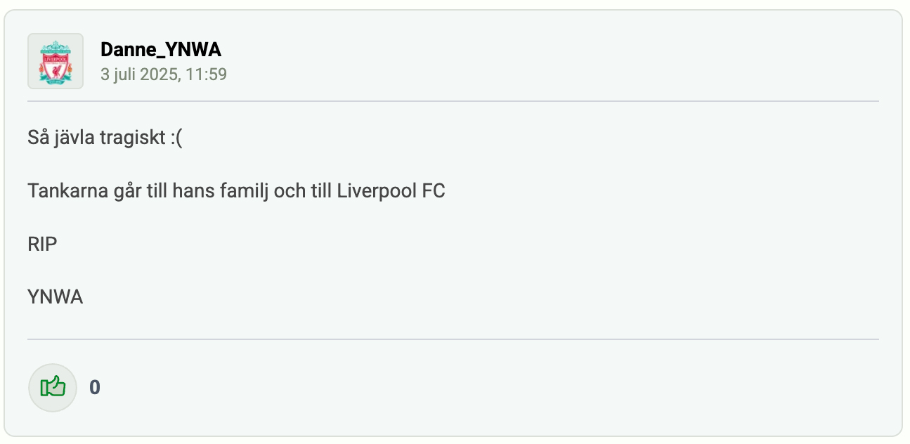This screenshot has height=444, width=910.
Task: Click the words "Liverpool FC" in the comment
Action: [391, 191]
